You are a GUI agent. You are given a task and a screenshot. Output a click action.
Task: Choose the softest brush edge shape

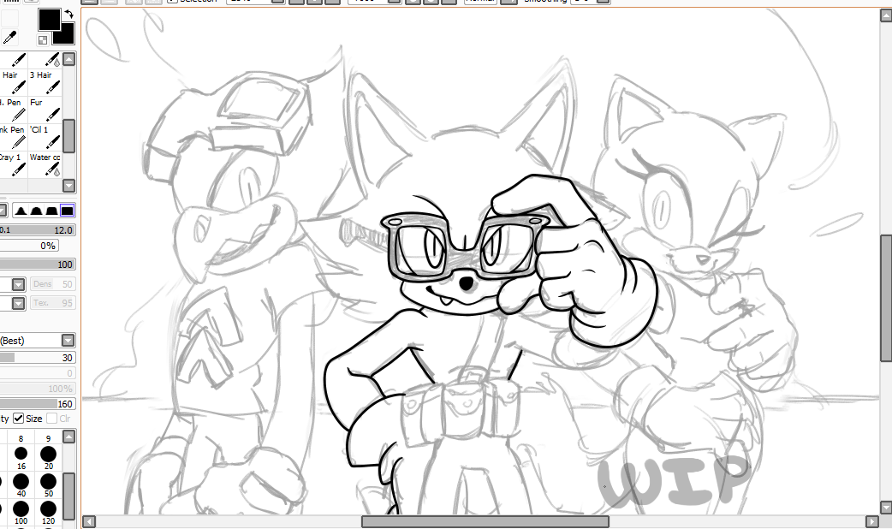coord(21,211)
